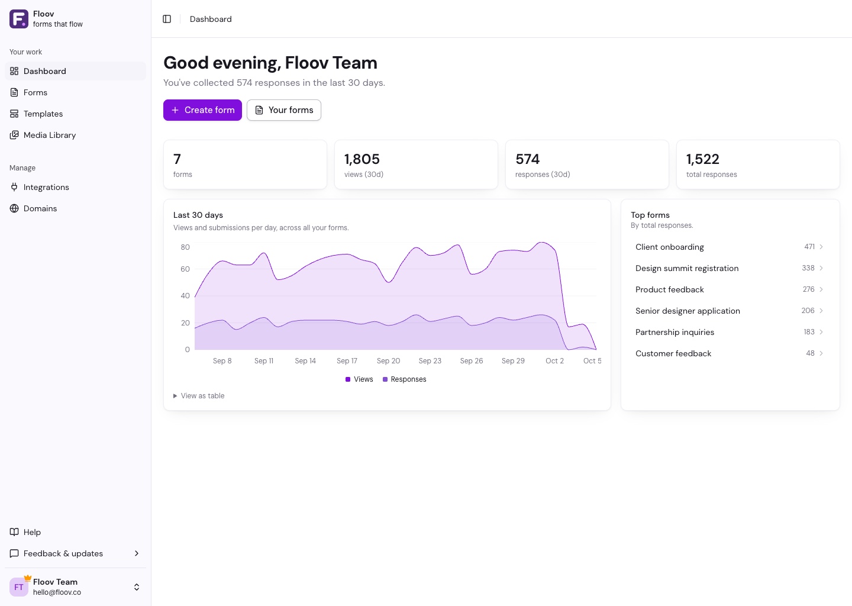Viewport: 852px width, 606px height.
Task: Go to Media Library page
Action: 75,135
